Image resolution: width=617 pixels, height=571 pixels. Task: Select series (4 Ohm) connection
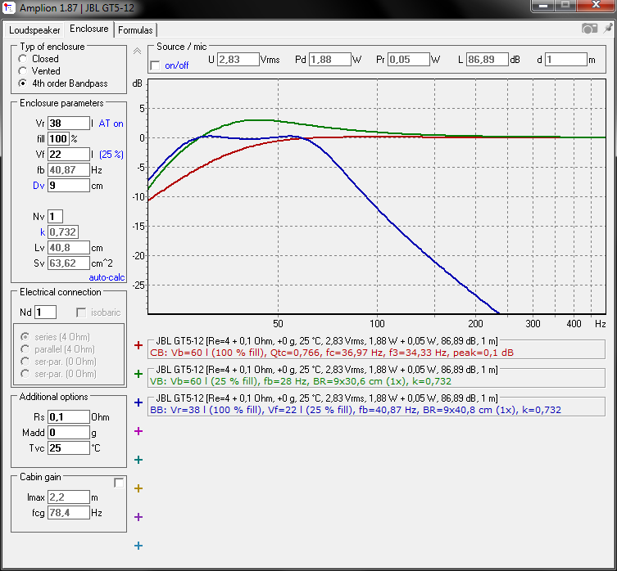(25, 337)
